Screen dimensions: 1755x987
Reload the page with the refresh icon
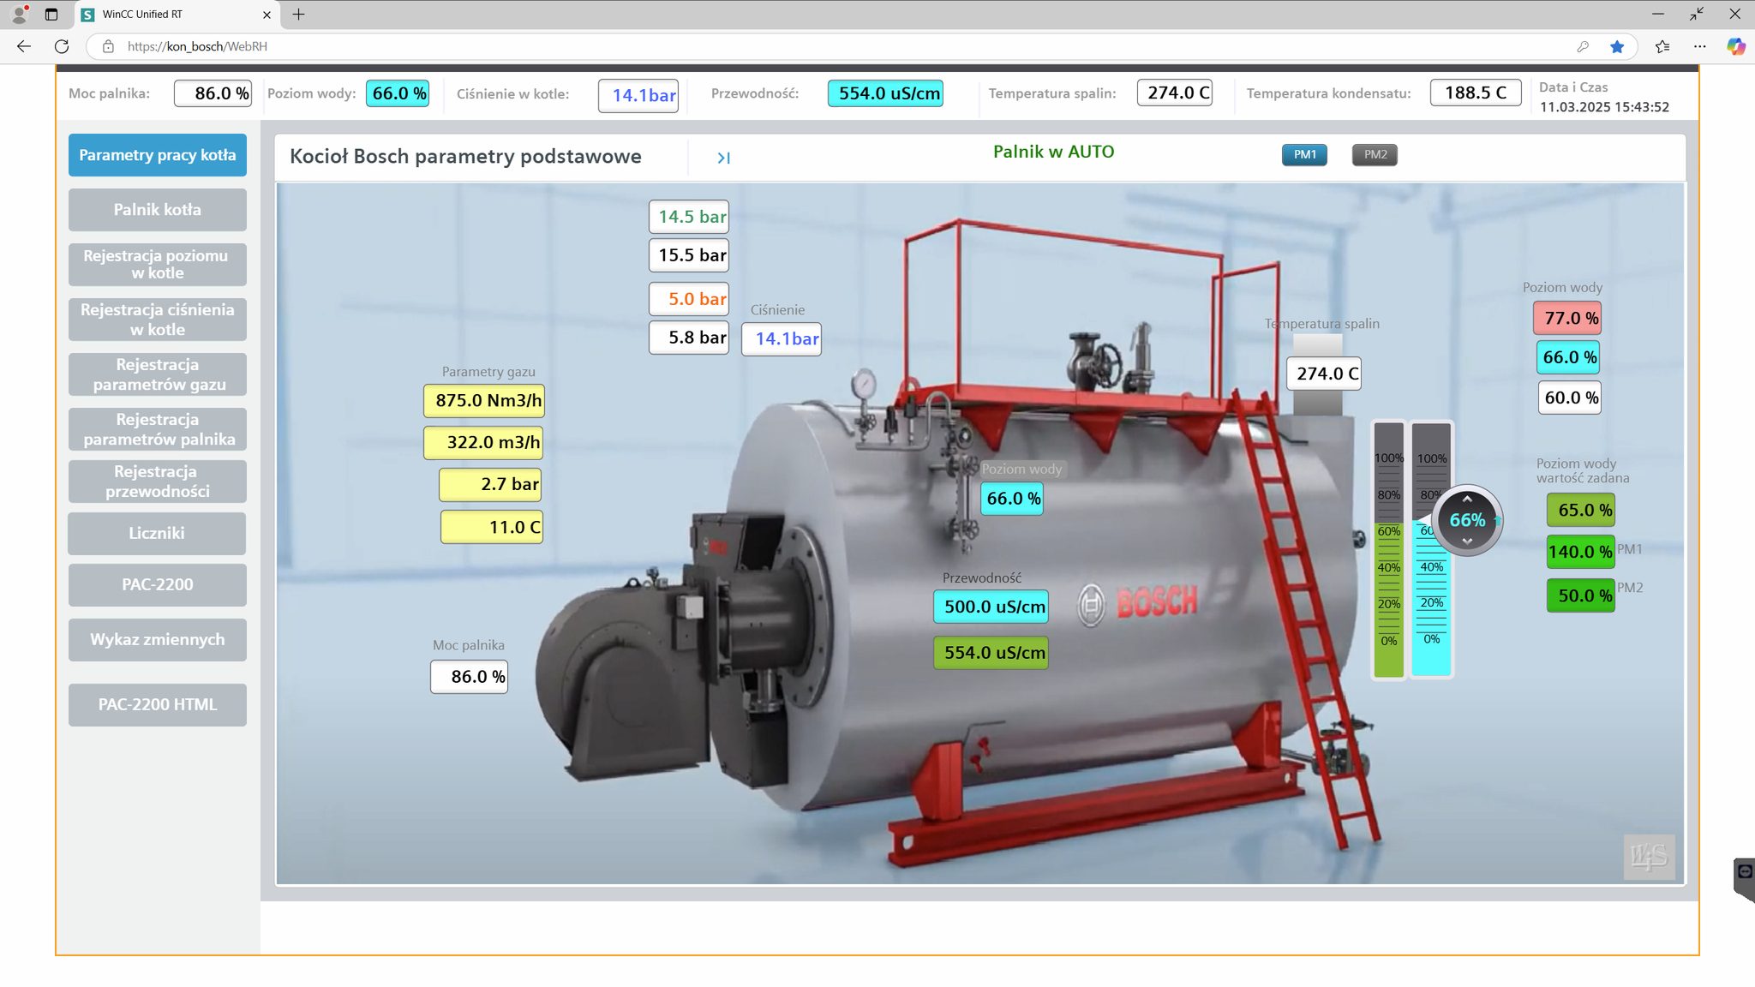pos(62,46)
